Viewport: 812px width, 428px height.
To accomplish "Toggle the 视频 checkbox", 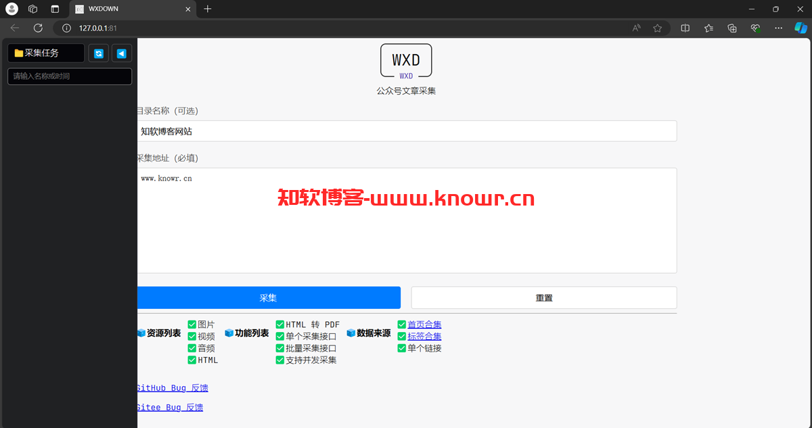I will (x=192, y=336).
